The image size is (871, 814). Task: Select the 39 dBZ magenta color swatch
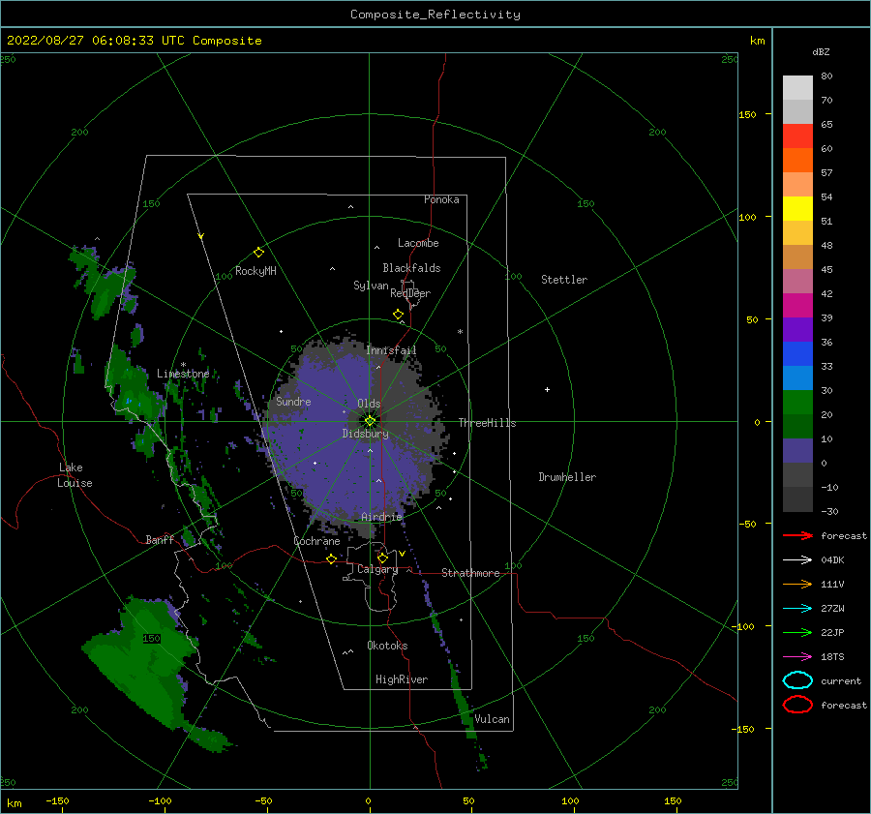point(797,306)
